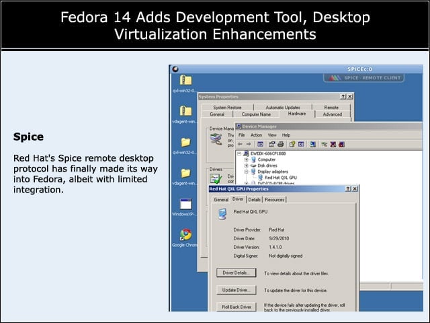
Task: Expand the Computer node in device tree
Action: (247, 159)
